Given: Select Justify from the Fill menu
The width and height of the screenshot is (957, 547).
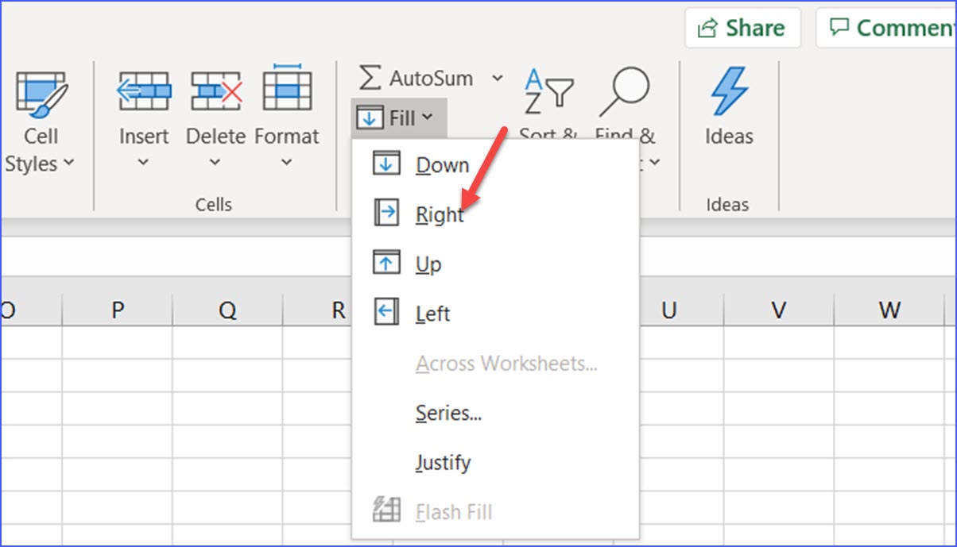Looking at the screenshot, I should [443, 462].
